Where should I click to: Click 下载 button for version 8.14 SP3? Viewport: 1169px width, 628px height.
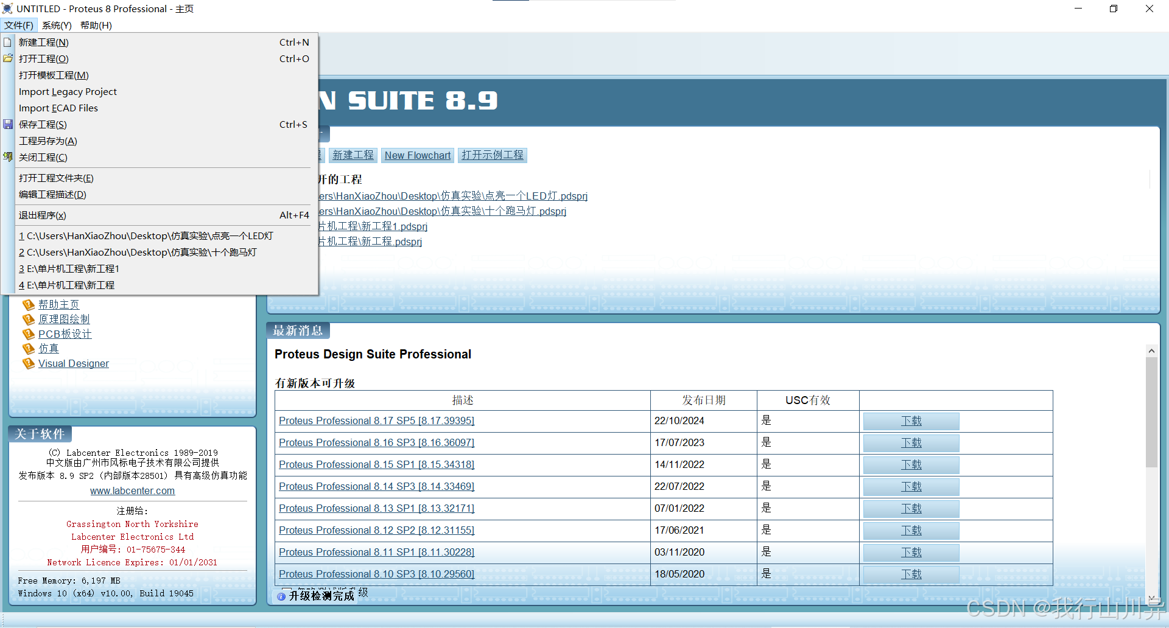click(911, 487)
